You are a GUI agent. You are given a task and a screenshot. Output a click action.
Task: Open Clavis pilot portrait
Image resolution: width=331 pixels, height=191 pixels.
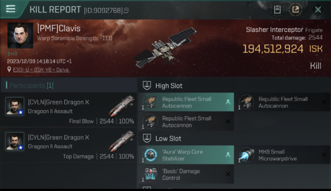[20, 35]
